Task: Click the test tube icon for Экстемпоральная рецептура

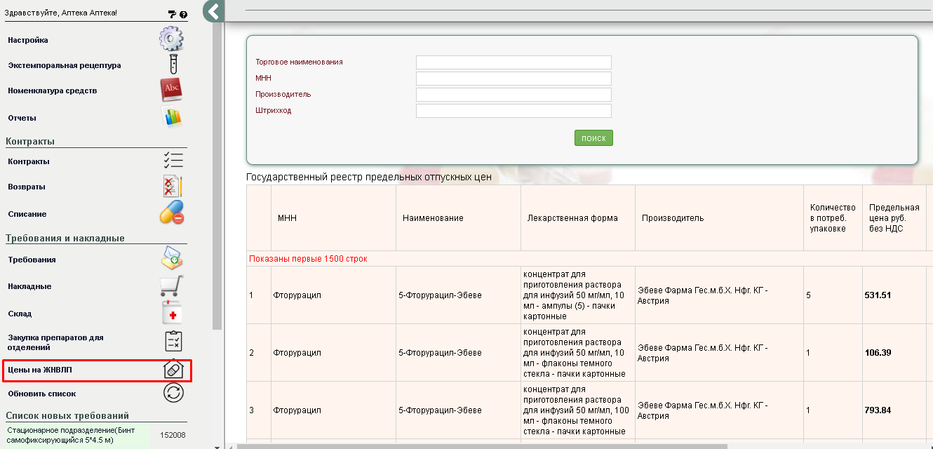Action: [x=173, y=65]
